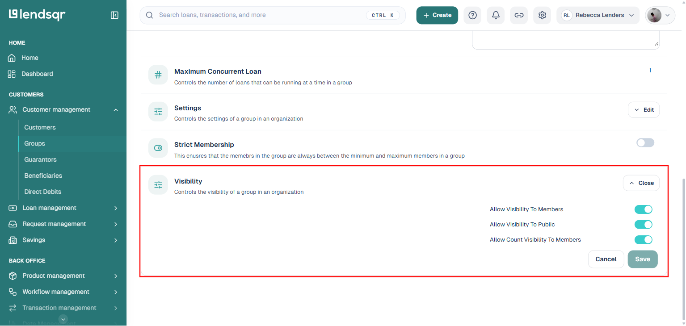Enable the Strict Membership switch
This screenshot has width=686, height=326.
(x=645, y=142)
